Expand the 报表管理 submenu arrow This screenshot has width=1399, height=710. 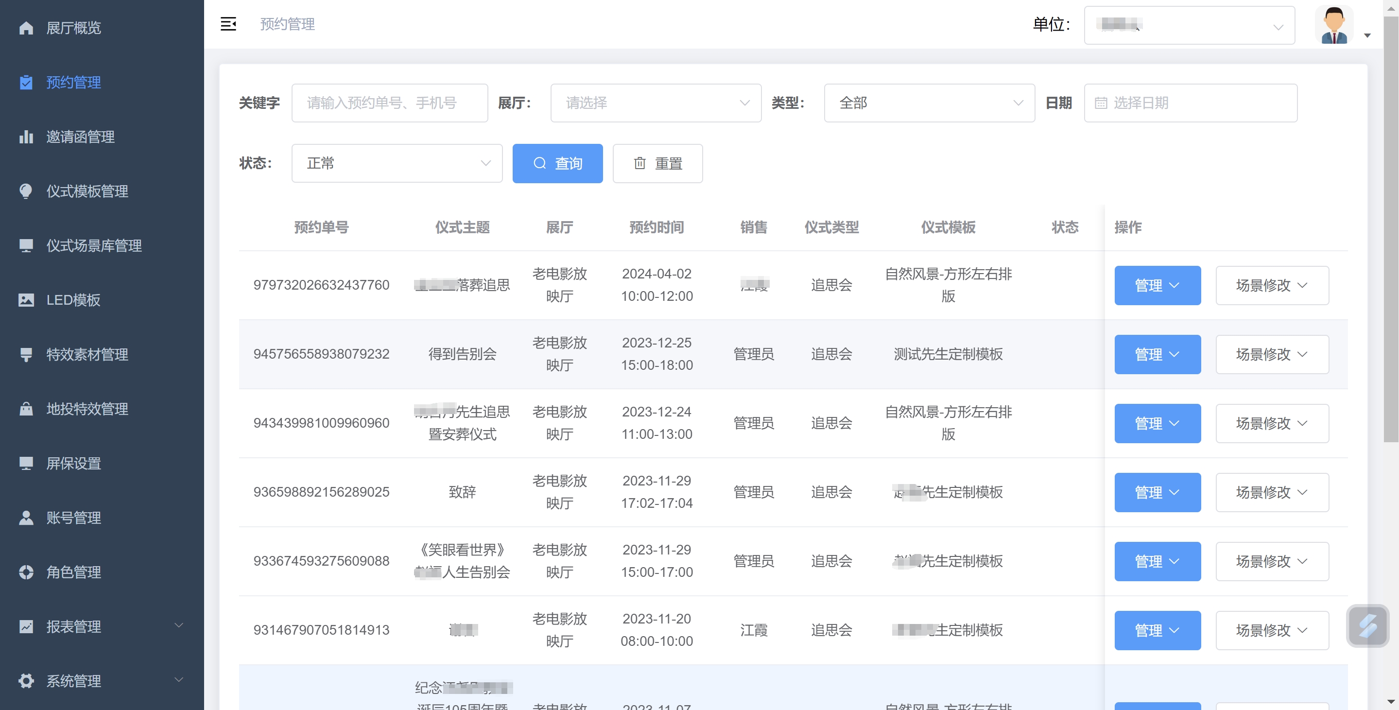tap(178, 625)
